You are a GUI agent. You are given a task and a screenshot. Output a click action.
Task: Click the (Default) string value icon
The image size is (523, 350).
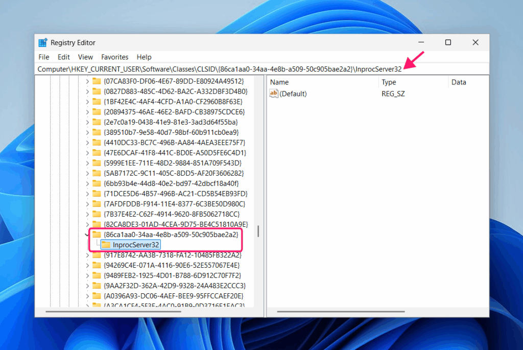point(274,94)
